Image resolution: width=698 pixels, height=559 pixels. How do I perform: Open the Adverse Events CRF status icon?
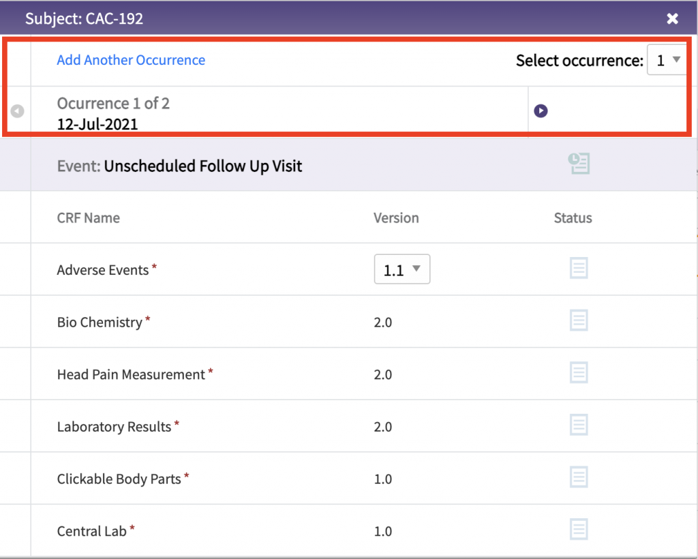578,269
